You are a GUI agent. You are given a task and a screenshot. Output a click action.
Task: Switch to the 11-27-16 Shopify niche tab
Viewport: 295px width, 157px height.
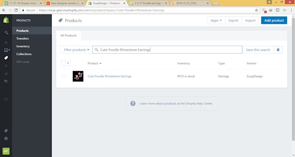click(23, 3)
